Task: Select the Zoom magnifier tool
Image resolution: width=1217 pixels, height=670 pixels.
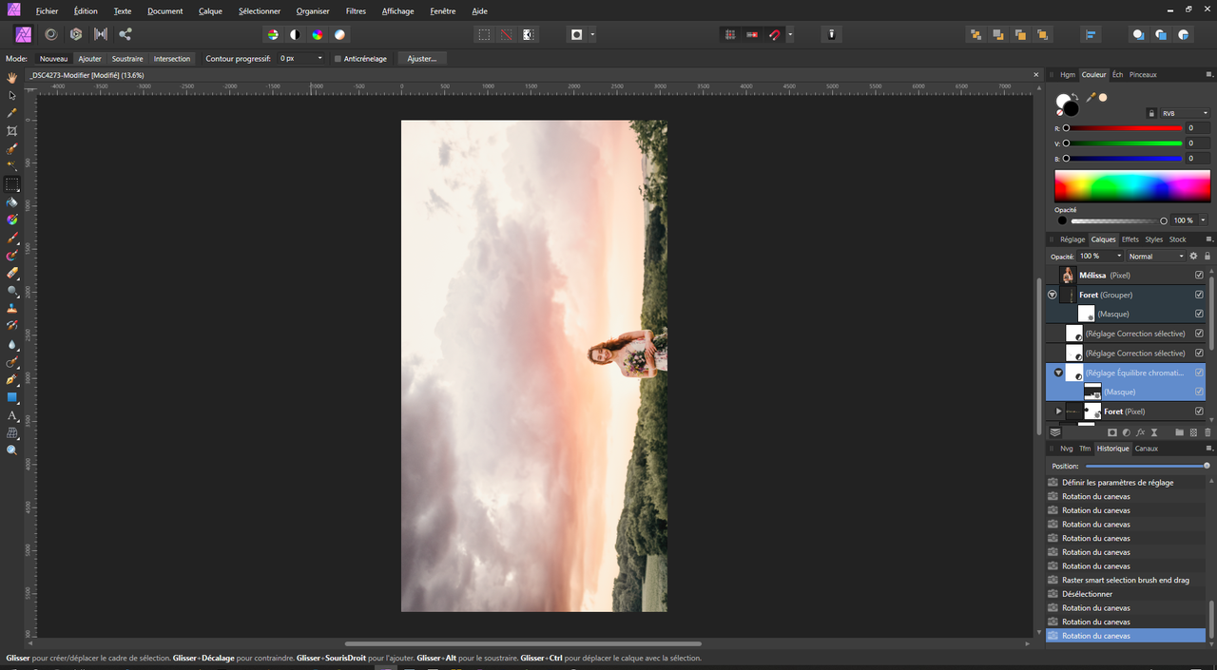Action: click(12, 450)
